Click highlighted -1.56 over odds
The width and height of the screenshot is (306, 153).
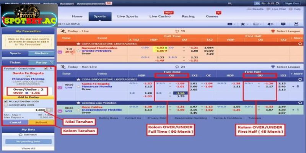pyautogui.click(x=180, y=93)
